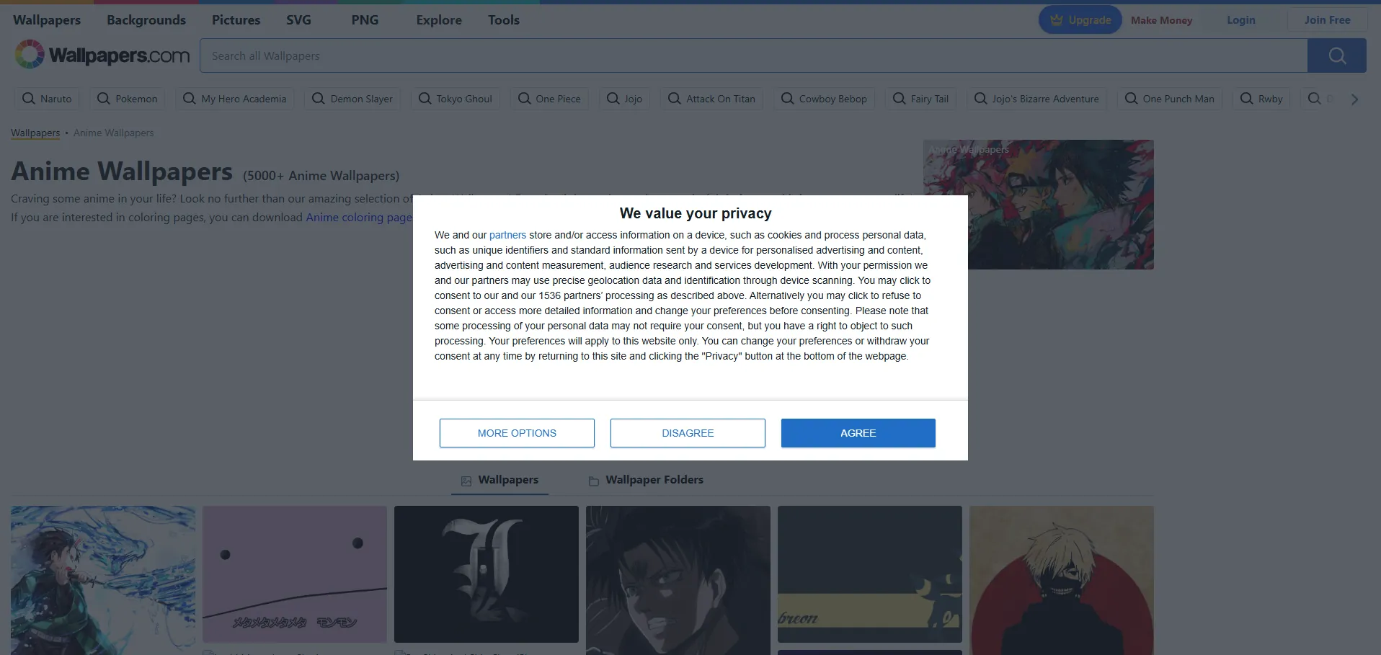1381x655 pixels.
Task: Open the Demon Slayer search tag
Action: [x=352, y=99]
